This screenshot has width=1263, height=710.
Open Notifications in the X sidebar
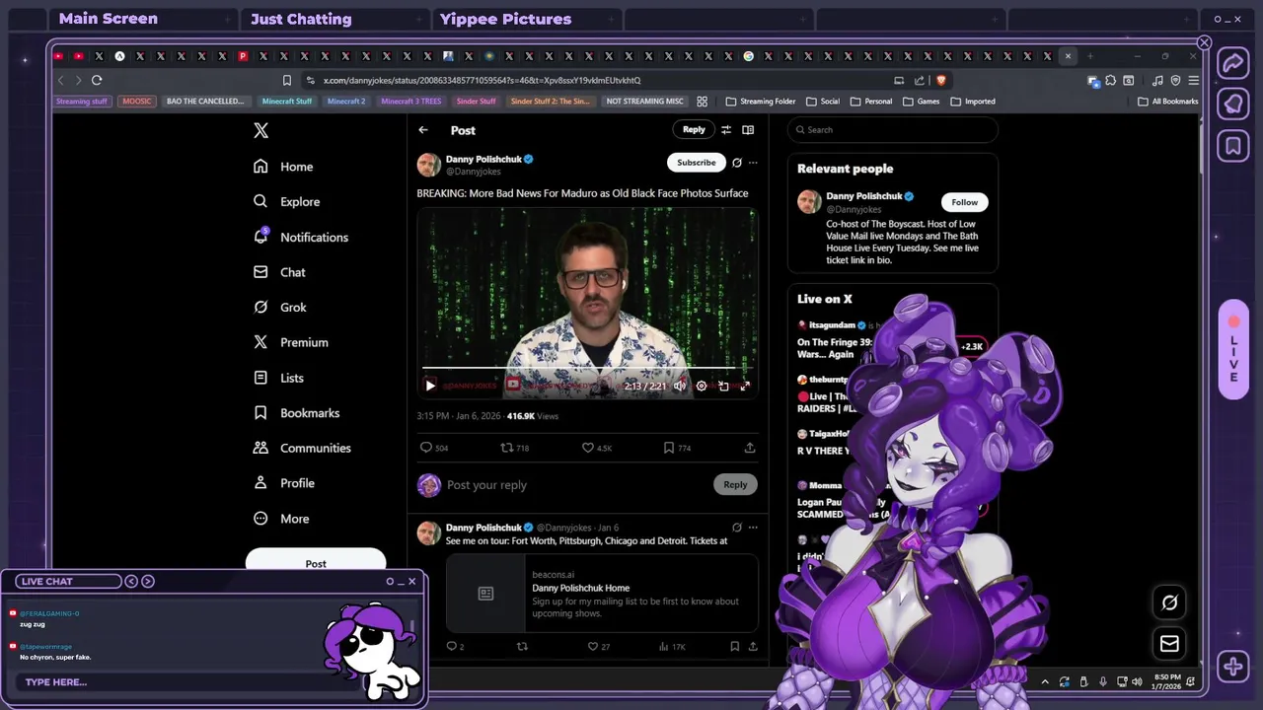301,237
